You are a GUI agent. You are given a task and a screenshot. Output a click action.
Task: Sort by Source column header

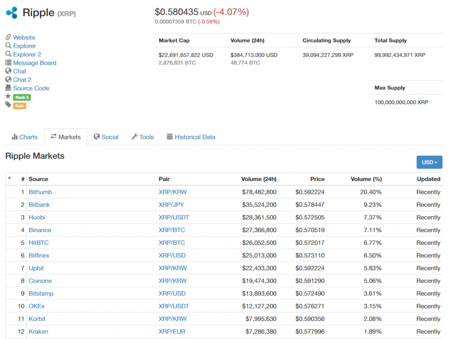coord(39,179)
